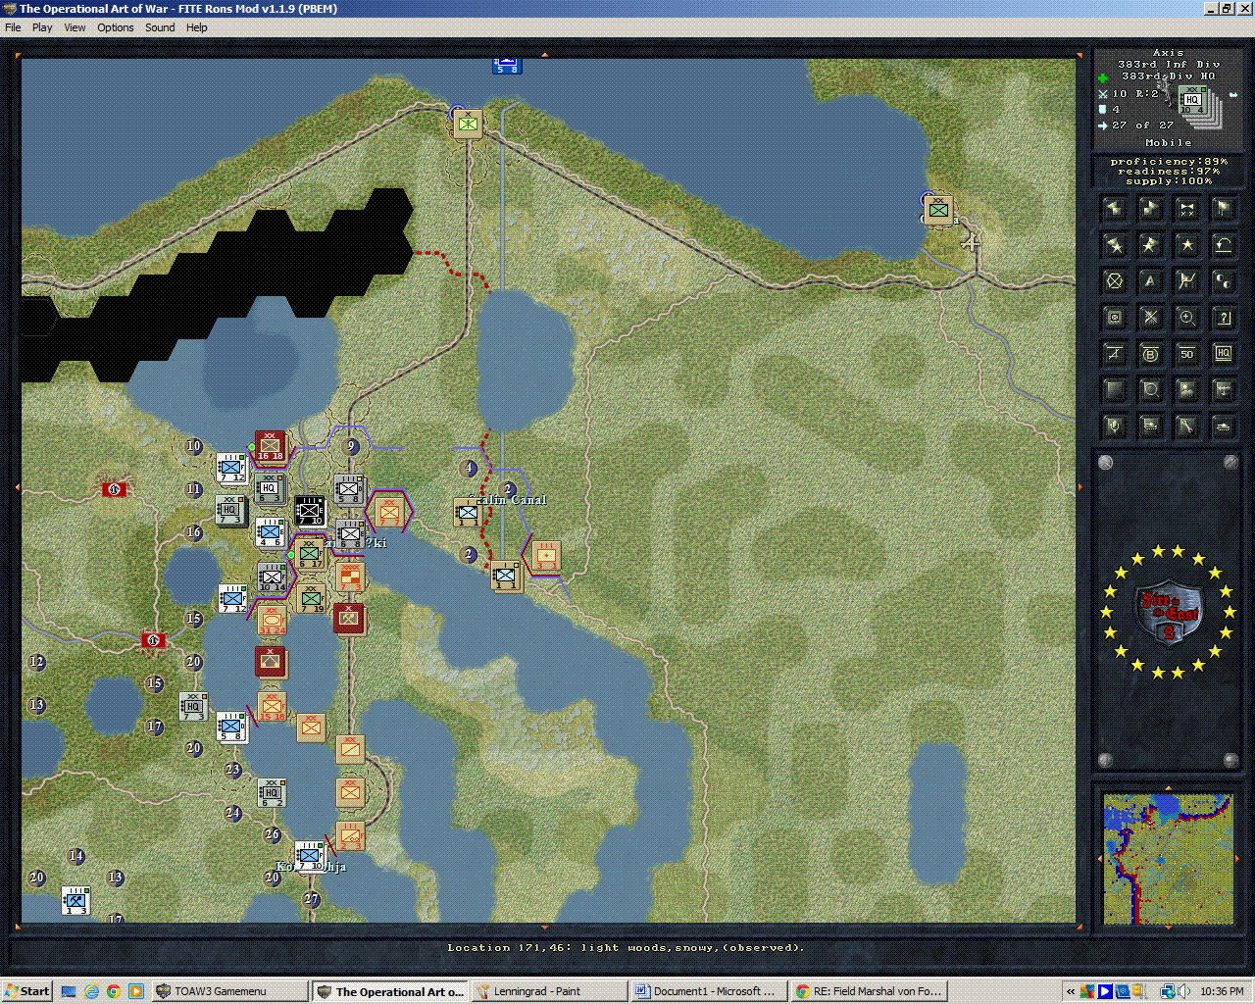1255x1004 pixels.
Task: Enter bombardment mode with the B icon
Action: [1150, 353]
